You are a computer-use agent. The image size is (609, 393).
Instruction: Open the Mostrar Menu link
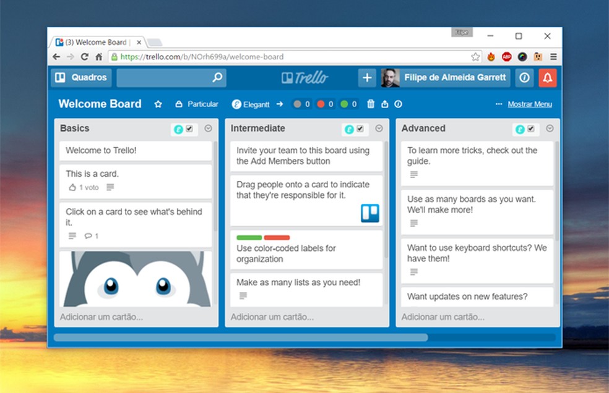pos(530,104)
